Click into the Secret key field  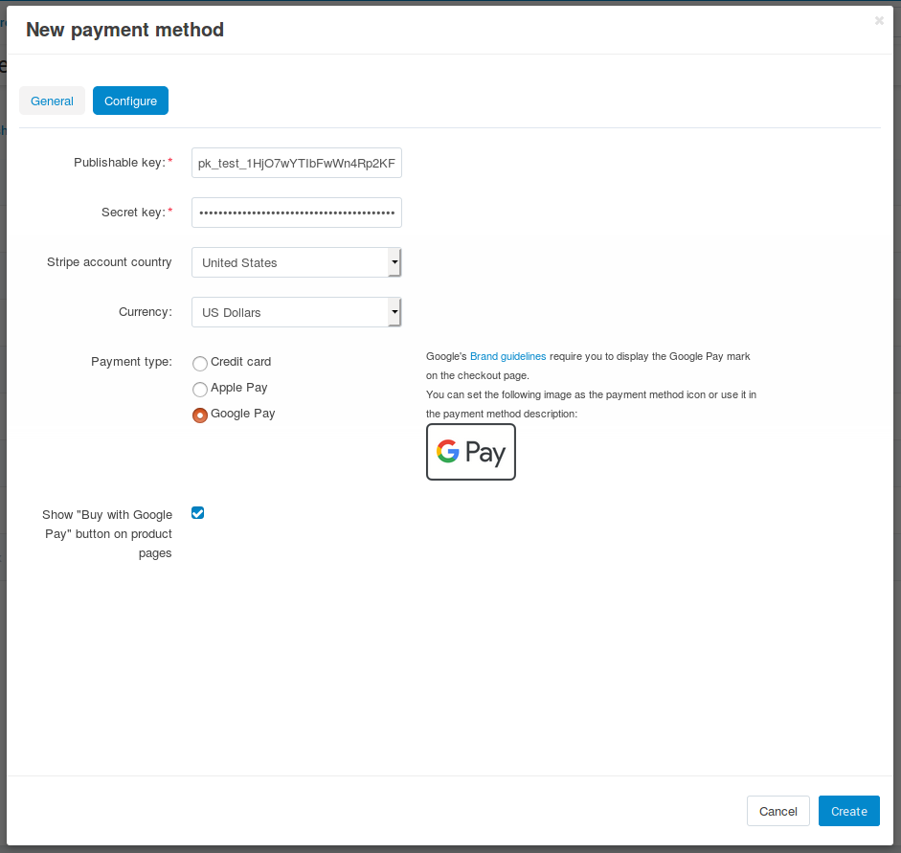(297, 213)
